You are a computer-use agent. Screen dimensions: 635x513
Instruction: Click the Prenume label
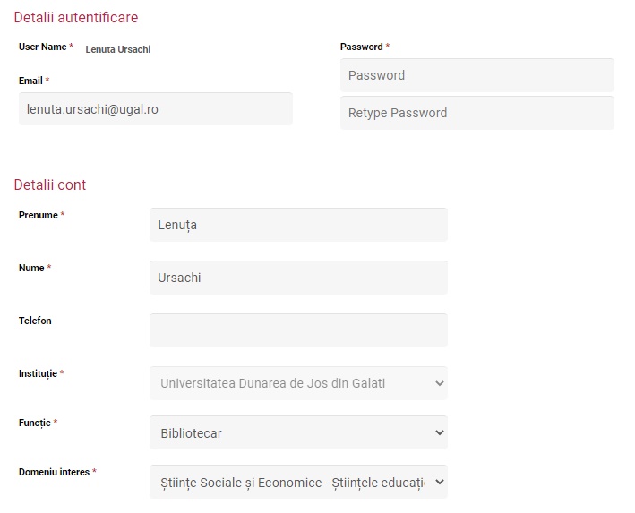click(x=39, y=215)
